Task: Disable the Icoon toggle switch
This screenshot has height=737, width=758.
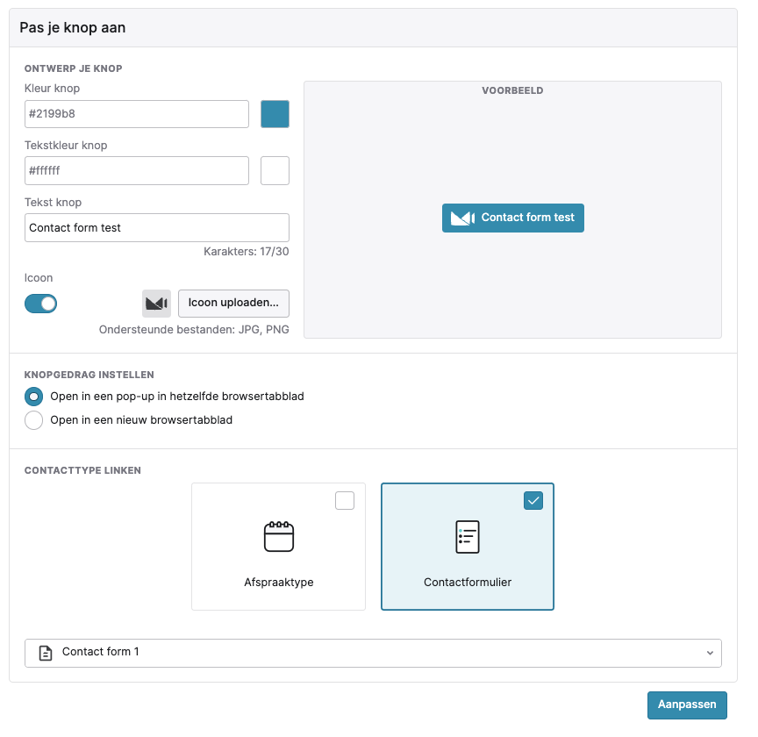Action: pyautogui.click(x=40, y=304)
